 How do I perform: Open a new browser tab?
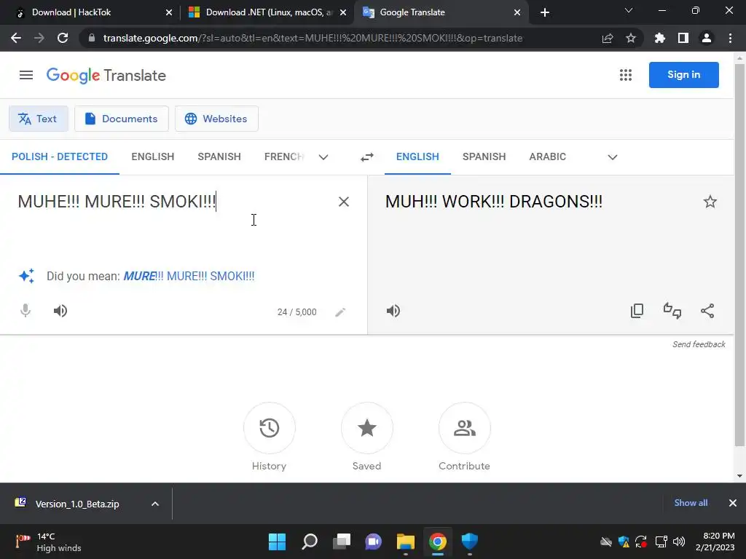[x=545, y=13]
